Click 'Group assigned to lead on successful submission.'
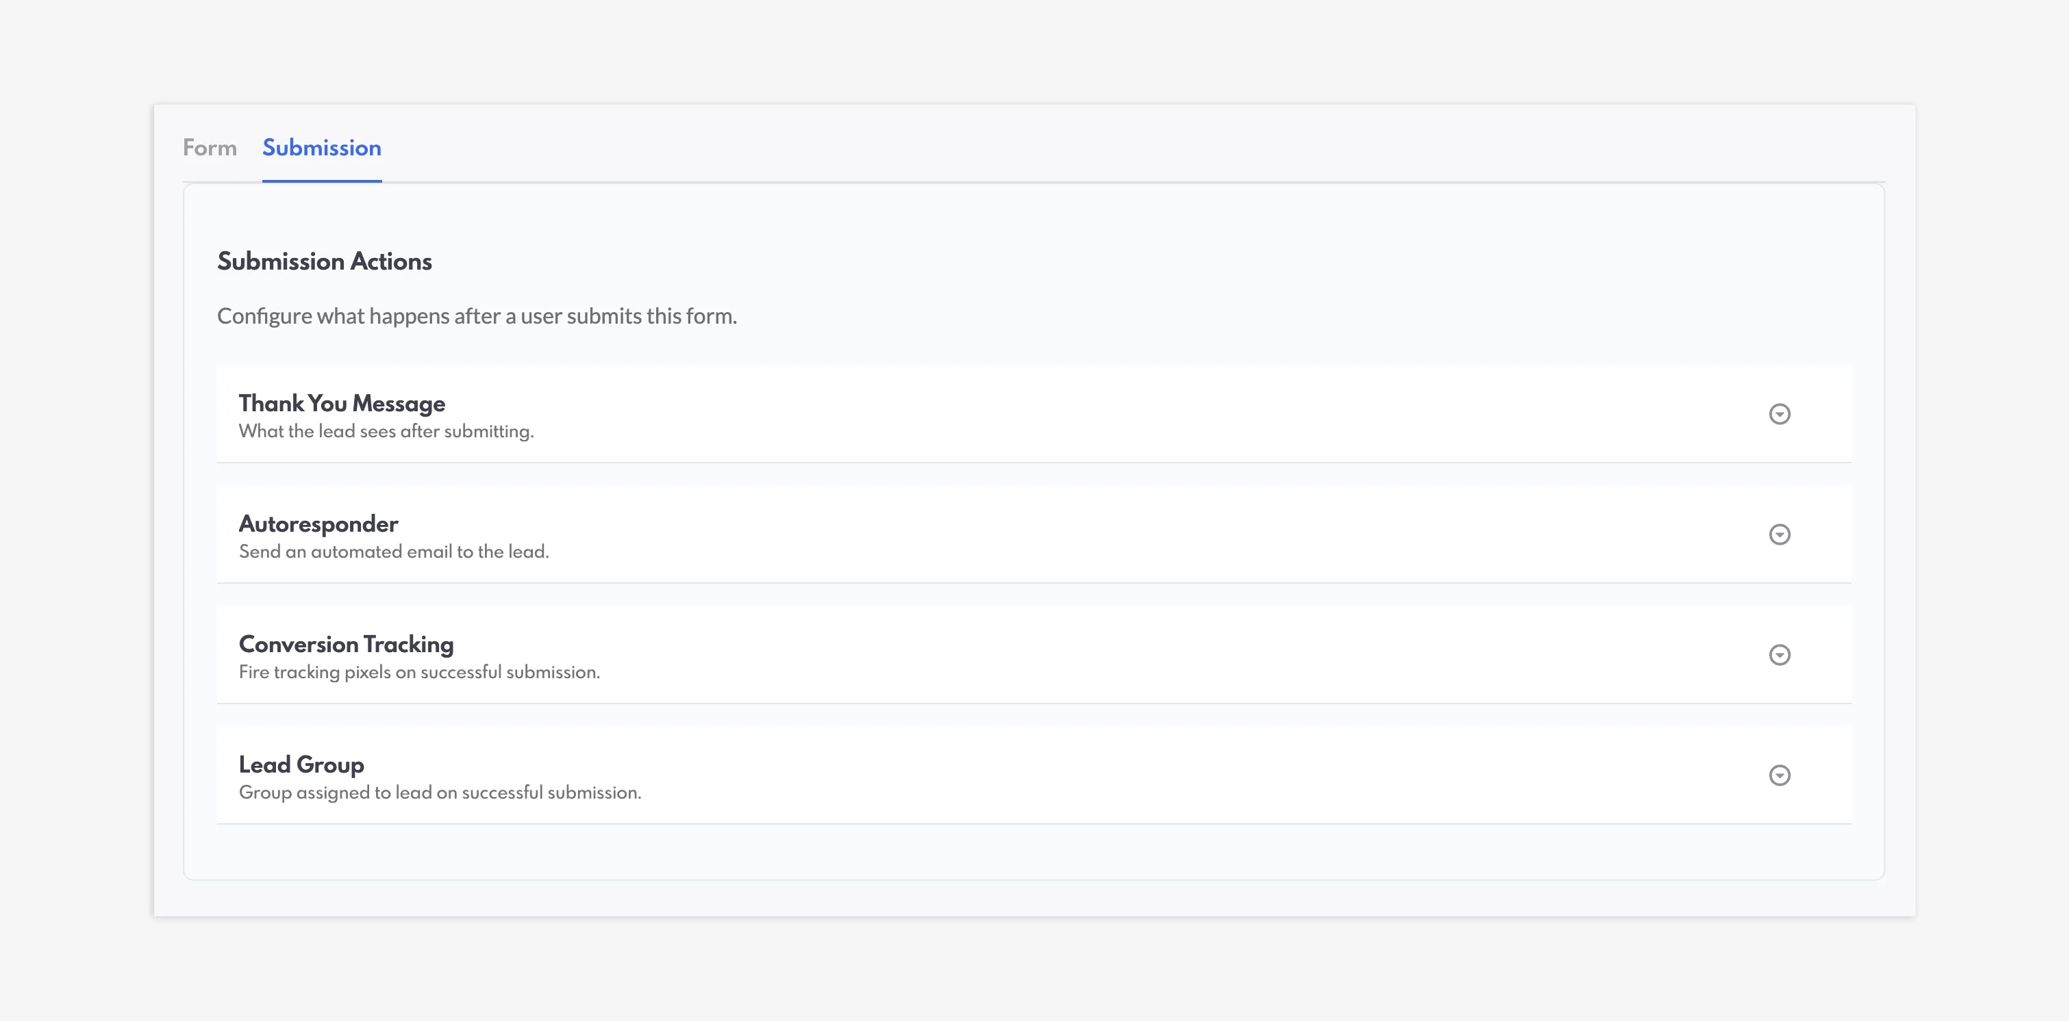Viewport: 2069px width, 1021px height. (x=440, y=792)
